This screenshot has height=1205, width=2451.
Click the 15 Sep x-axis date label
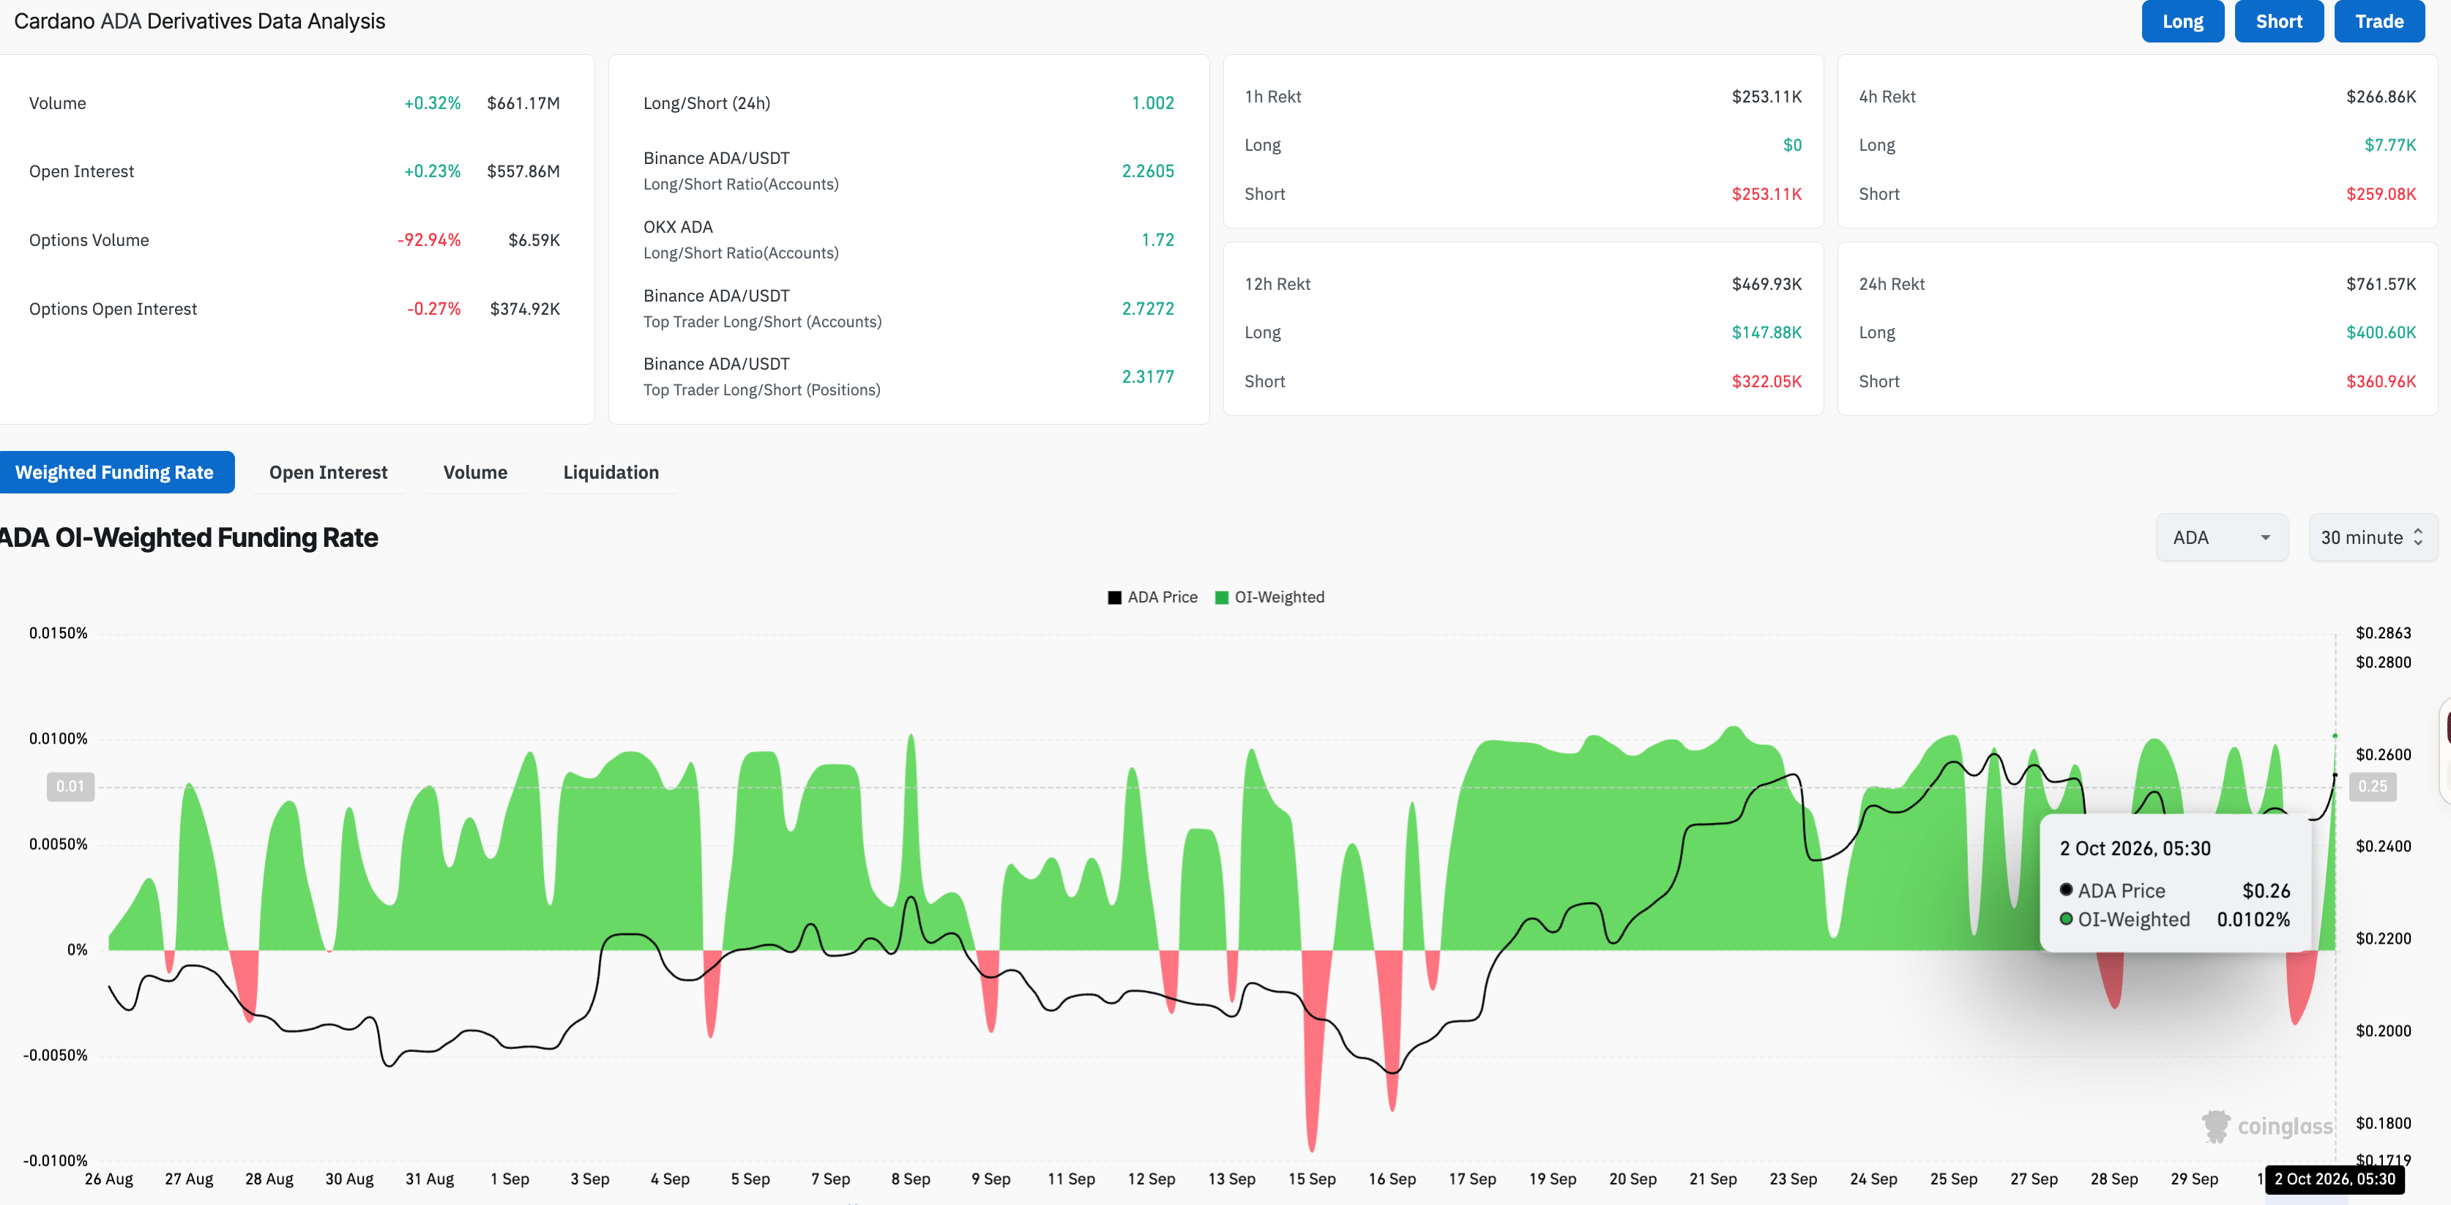click(1312, 1179)
